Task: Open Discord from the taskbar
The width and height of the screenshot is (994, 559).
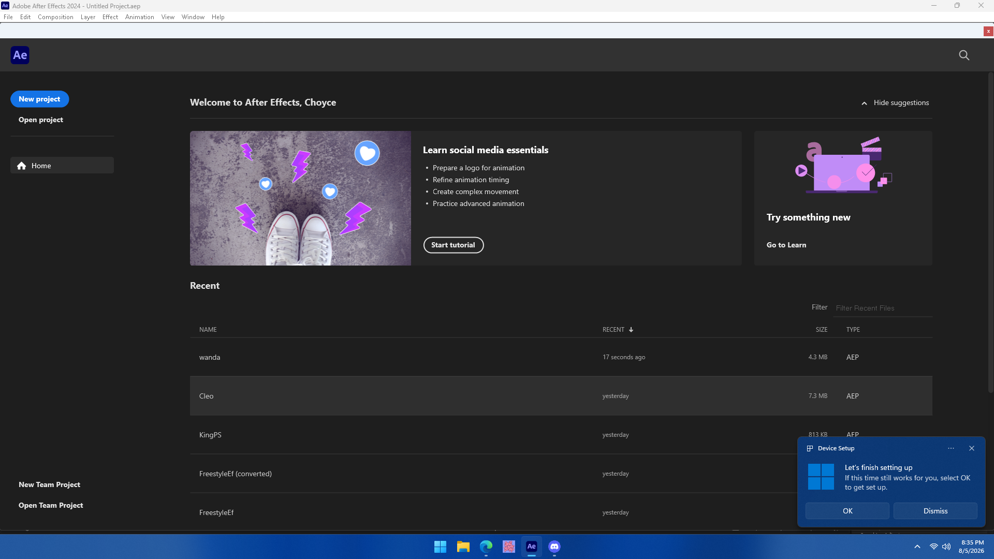Action: 554,547
